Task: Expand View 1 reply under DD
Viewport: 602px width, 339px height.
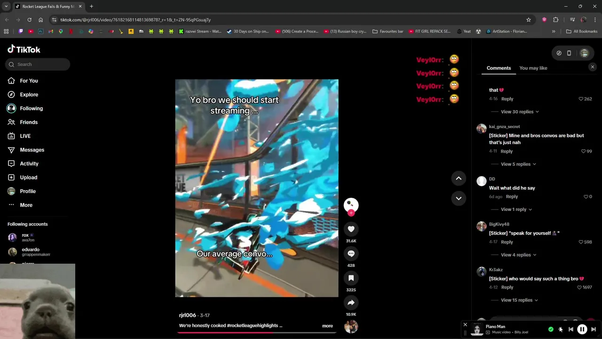Action: 516,210
